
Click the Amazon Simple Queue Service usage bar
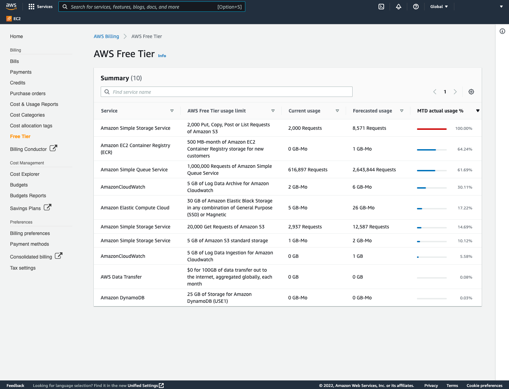431,170
